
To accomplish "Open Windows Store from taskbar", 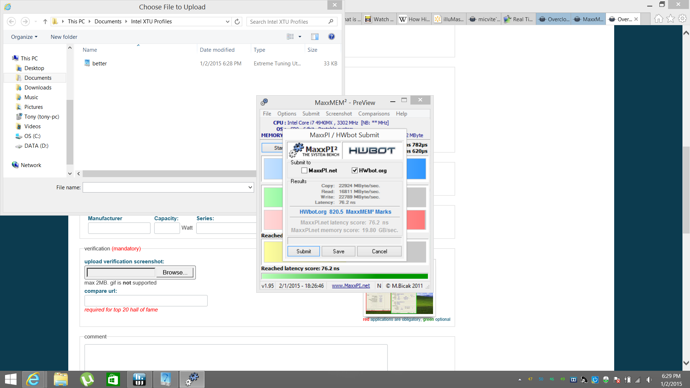I will (113, 379).
